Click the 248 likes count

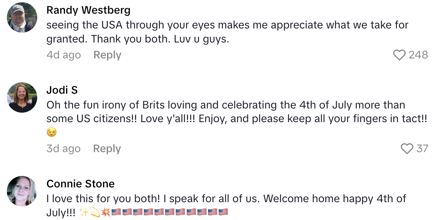[418, 55]
